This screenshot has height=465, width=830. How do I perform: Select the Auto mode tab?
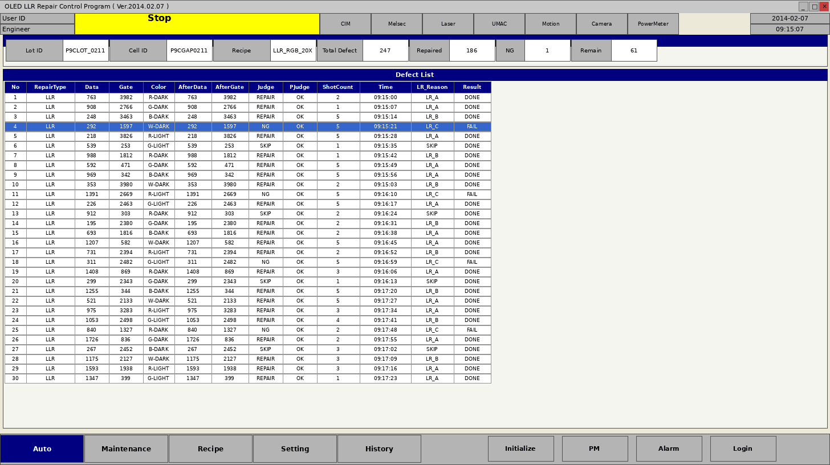point(42,449)
